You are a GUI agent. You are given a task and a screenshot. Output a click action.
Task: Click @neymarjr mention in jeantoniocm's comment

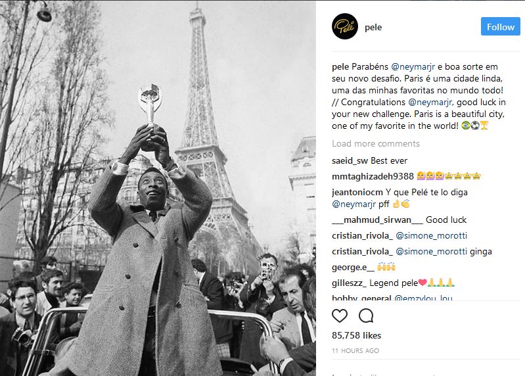[x=354, y=204]
